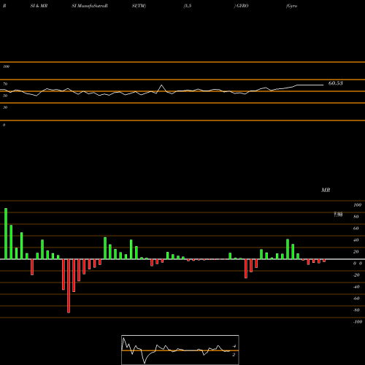Image resolution: width=365 pixels, height=365 pixels.
Task: Click the 'SI(TM)' header text
Action: (139, 6)
